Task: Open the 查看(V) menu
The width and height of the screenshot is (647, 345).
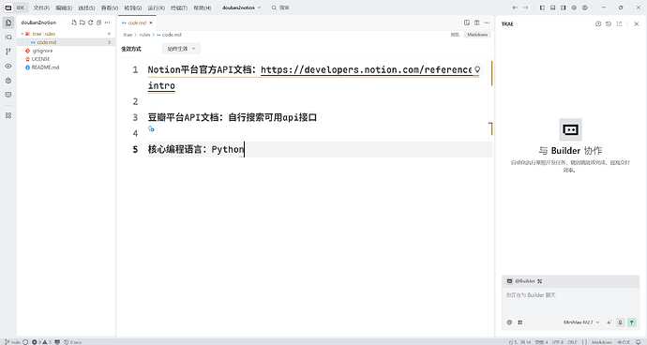Action: click(110, 7)
